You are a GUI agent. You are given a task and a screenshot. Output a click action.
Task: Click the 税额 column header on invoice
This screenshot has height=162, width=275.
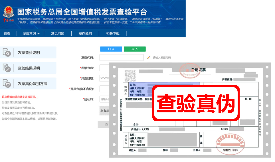[x=248, y=99]
